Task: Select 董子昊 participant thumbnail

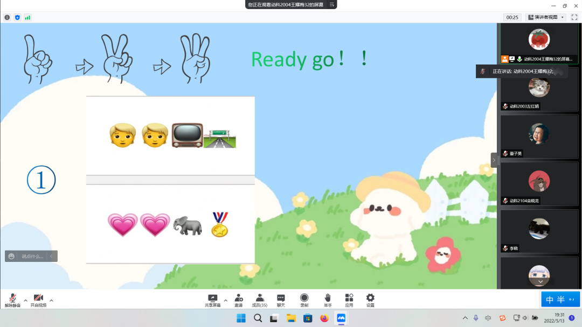Action: coord(539,137)
